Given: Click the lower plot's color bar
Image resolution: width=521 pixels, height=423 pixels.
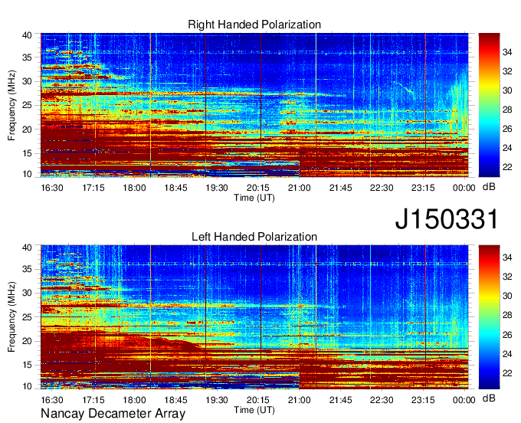Looking at the screenshot, I should (489, 317).
